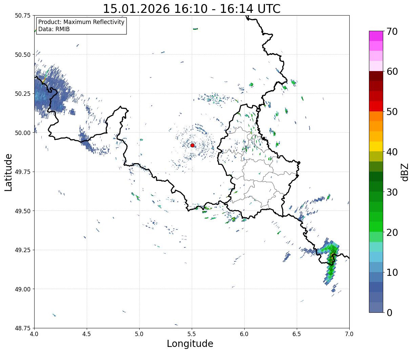This screenshot has width=413, height=352.
Task: Click the yellow colorbar segment at 40 dBZ
Action: pyautogui.click(x=376, y=146)
